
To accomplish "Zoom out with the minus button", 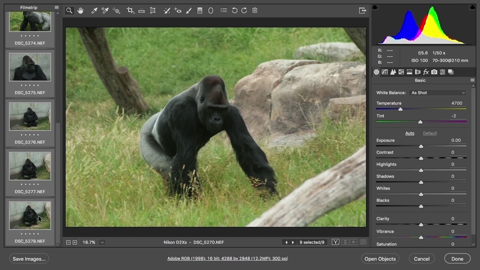I will coord(68,242).
